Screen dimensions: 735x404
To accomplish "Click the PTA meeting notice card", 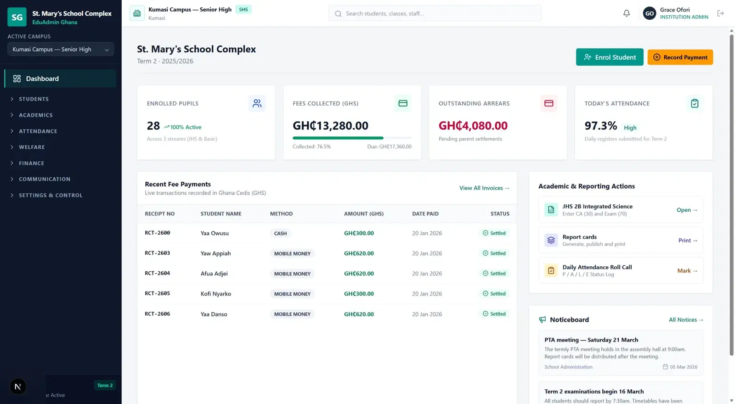I will coord(621,353).
